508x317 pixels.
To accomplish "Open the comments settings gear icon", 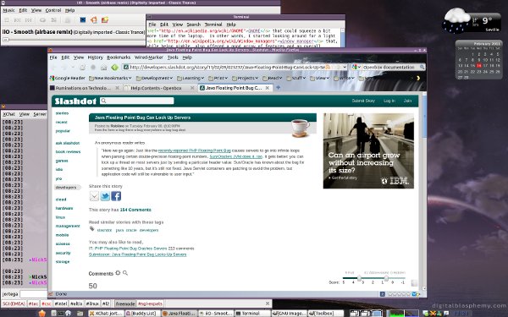I will click(118, 273).
